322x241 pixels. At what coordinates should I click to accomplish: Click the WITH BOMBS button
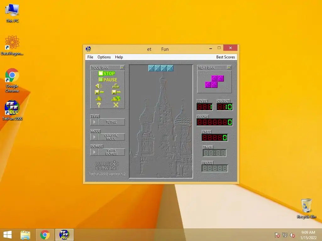pyautogui.click(x=111, y=152)
